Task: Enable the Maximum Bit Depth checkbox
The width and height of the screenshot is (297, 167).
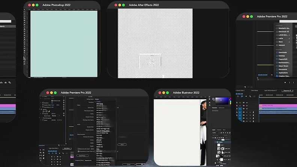Action: point(78,149)
